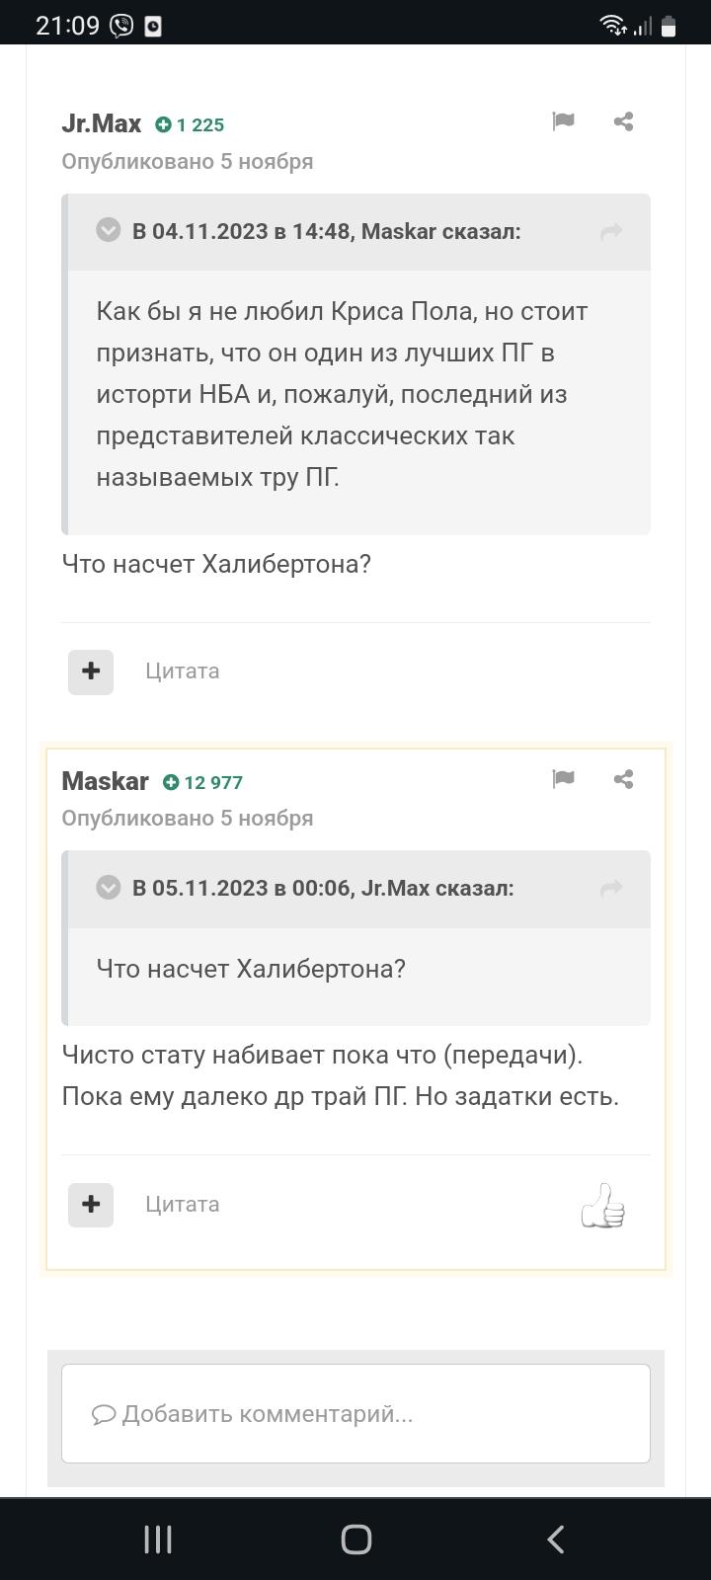Collapse the quote from Maskar dated 04.11.2023

coord(109,230)
